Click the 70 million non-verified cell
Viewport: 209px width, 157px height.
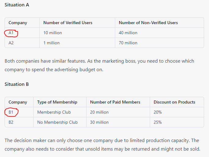[128, 43]
